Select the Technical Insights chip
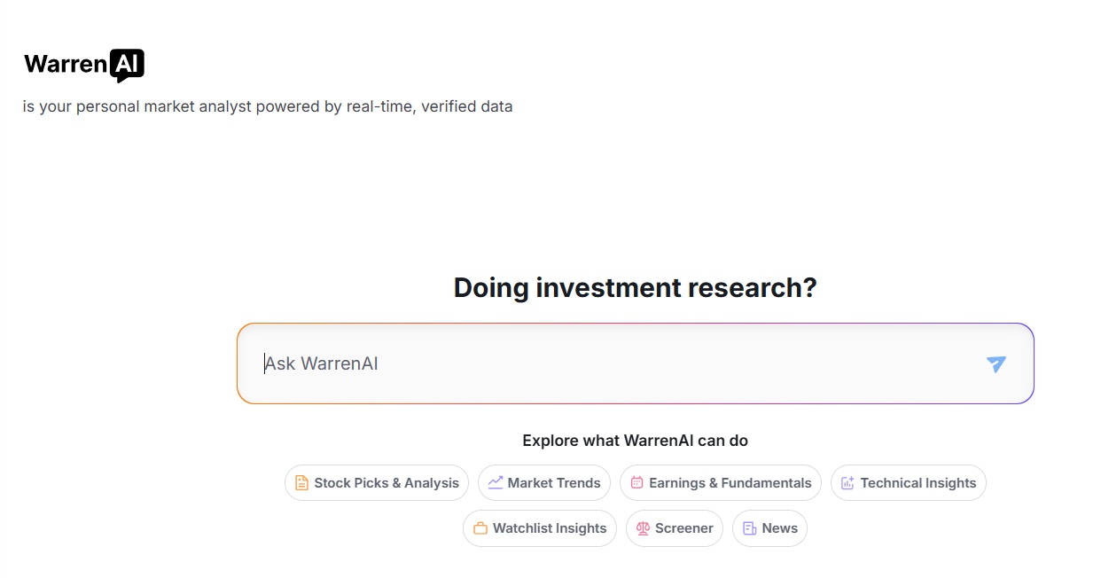The width and height of the screenshot is (1101, 578). [x=909, y=483]
